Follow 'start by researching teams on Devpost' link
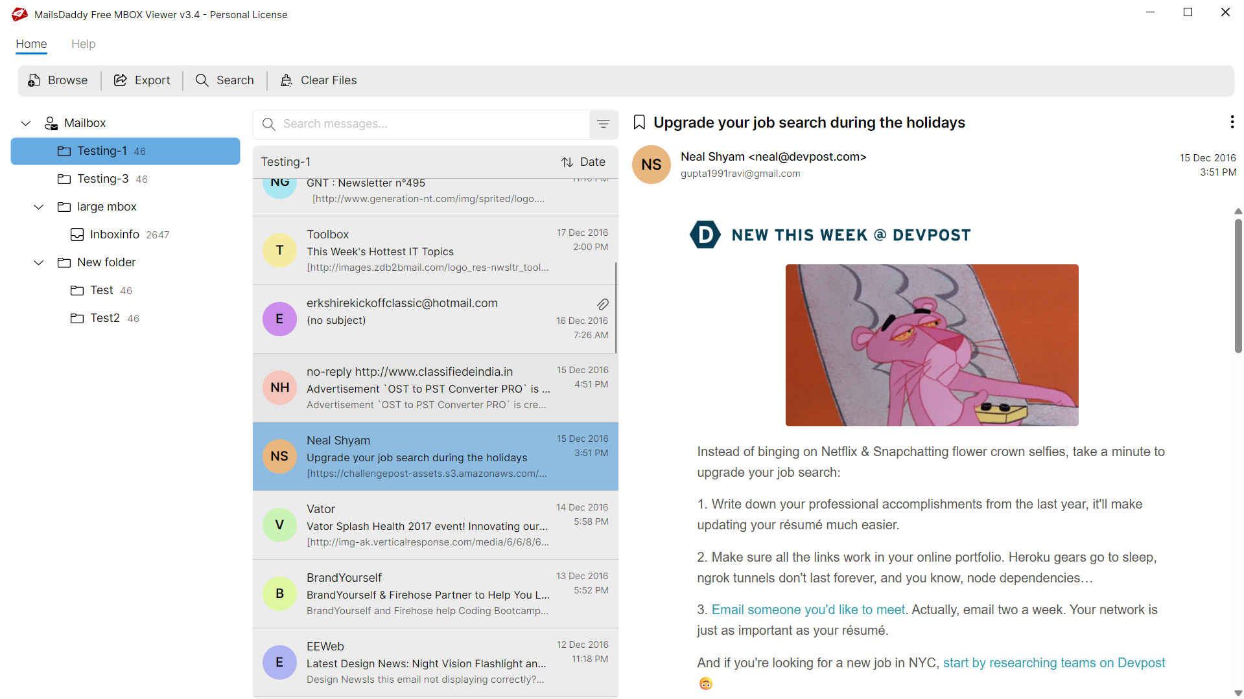 point(1054,663)
